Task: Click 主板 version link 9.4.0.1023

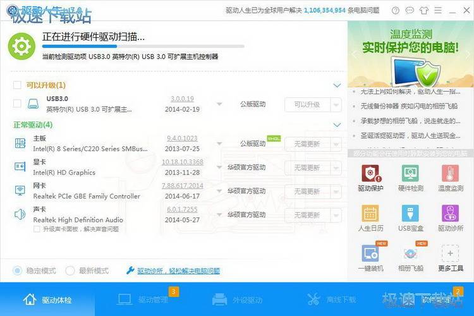Action: [x=182, y=138]
